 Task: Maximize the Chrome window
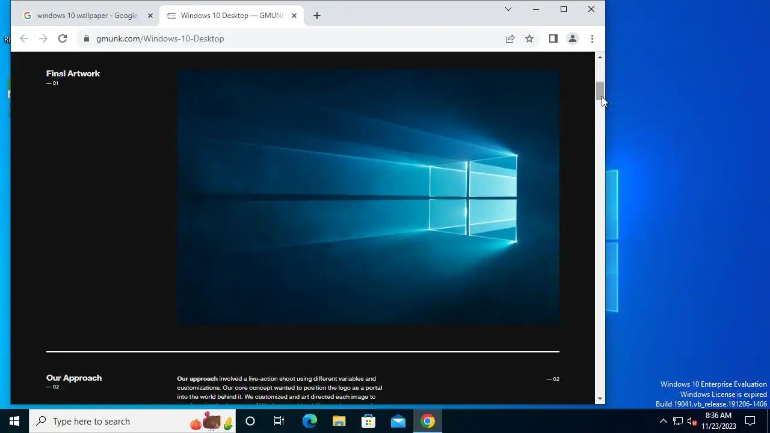[x=564, y=9]
